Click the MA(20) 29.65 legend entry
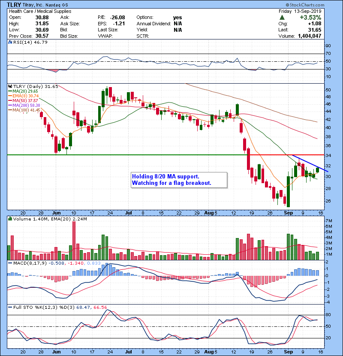The height and width of the screenshot is (356, 343). [23, 91]
